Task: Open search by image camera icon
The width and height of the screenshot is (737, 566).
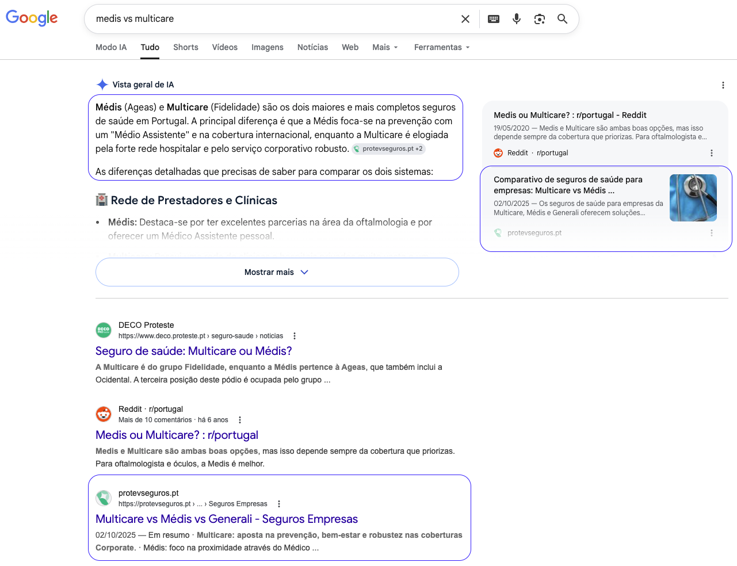Action: (x=540, y=19)
